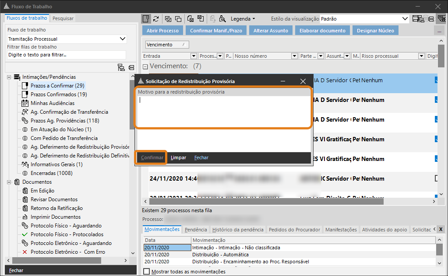Click Confirmar in the redistribution dialog
This screenshot has width=448, height=276.
152,157
